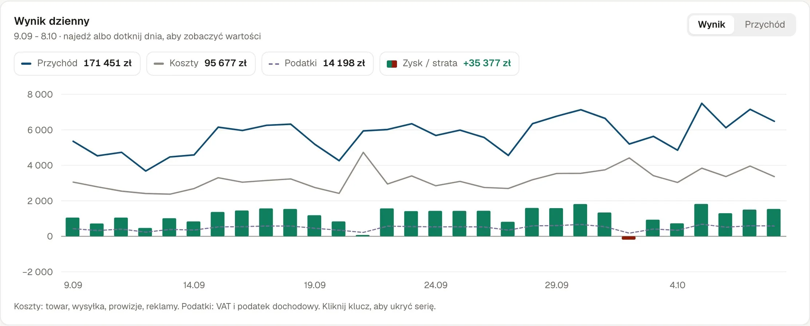The height and width of the screenshot is (326, 810).
Task: Select the red loss bar below zero
Action: 629,238
